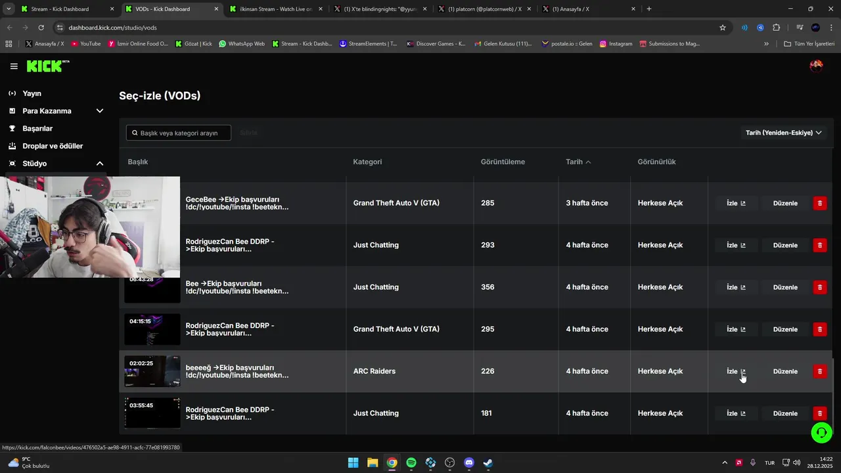
Task: Bookmark this page with the star icon
Action: [x=723, y=28]
